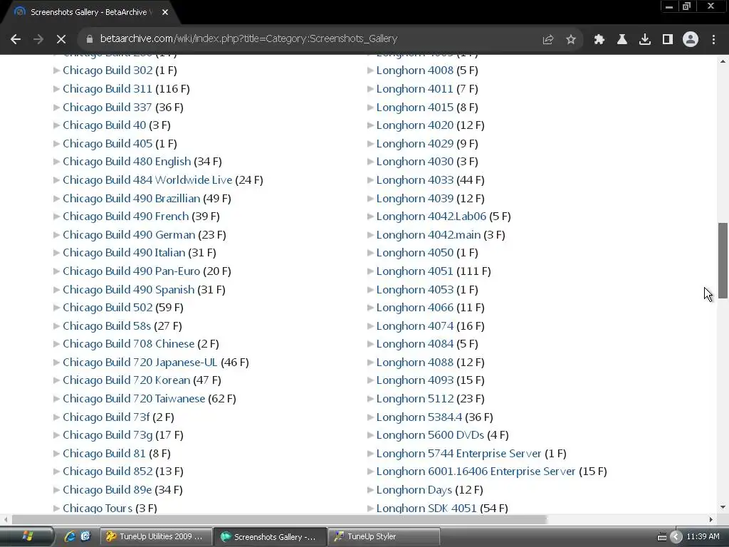Open Chicago Build 720 Japanese-UL link
The height and width of the screenshot is (547, 729).
point(140,363)
